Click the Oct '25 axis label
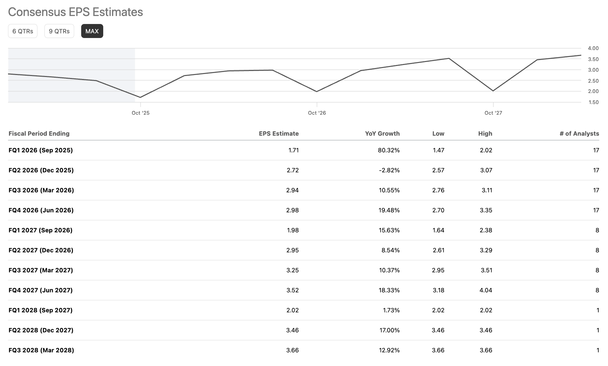 pos(141,113)
